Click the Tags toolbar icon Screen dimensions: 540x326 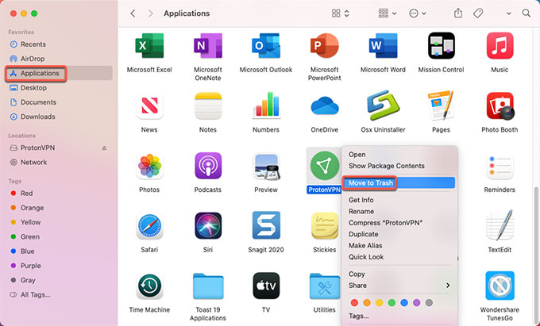point(479,13)
